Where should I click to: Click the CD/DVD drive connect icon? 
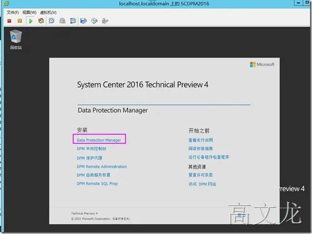(x=94, y=21)
